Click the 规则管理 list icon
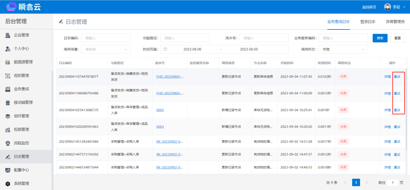Viewport: 410px width, 190px height. tap(8, 76)
